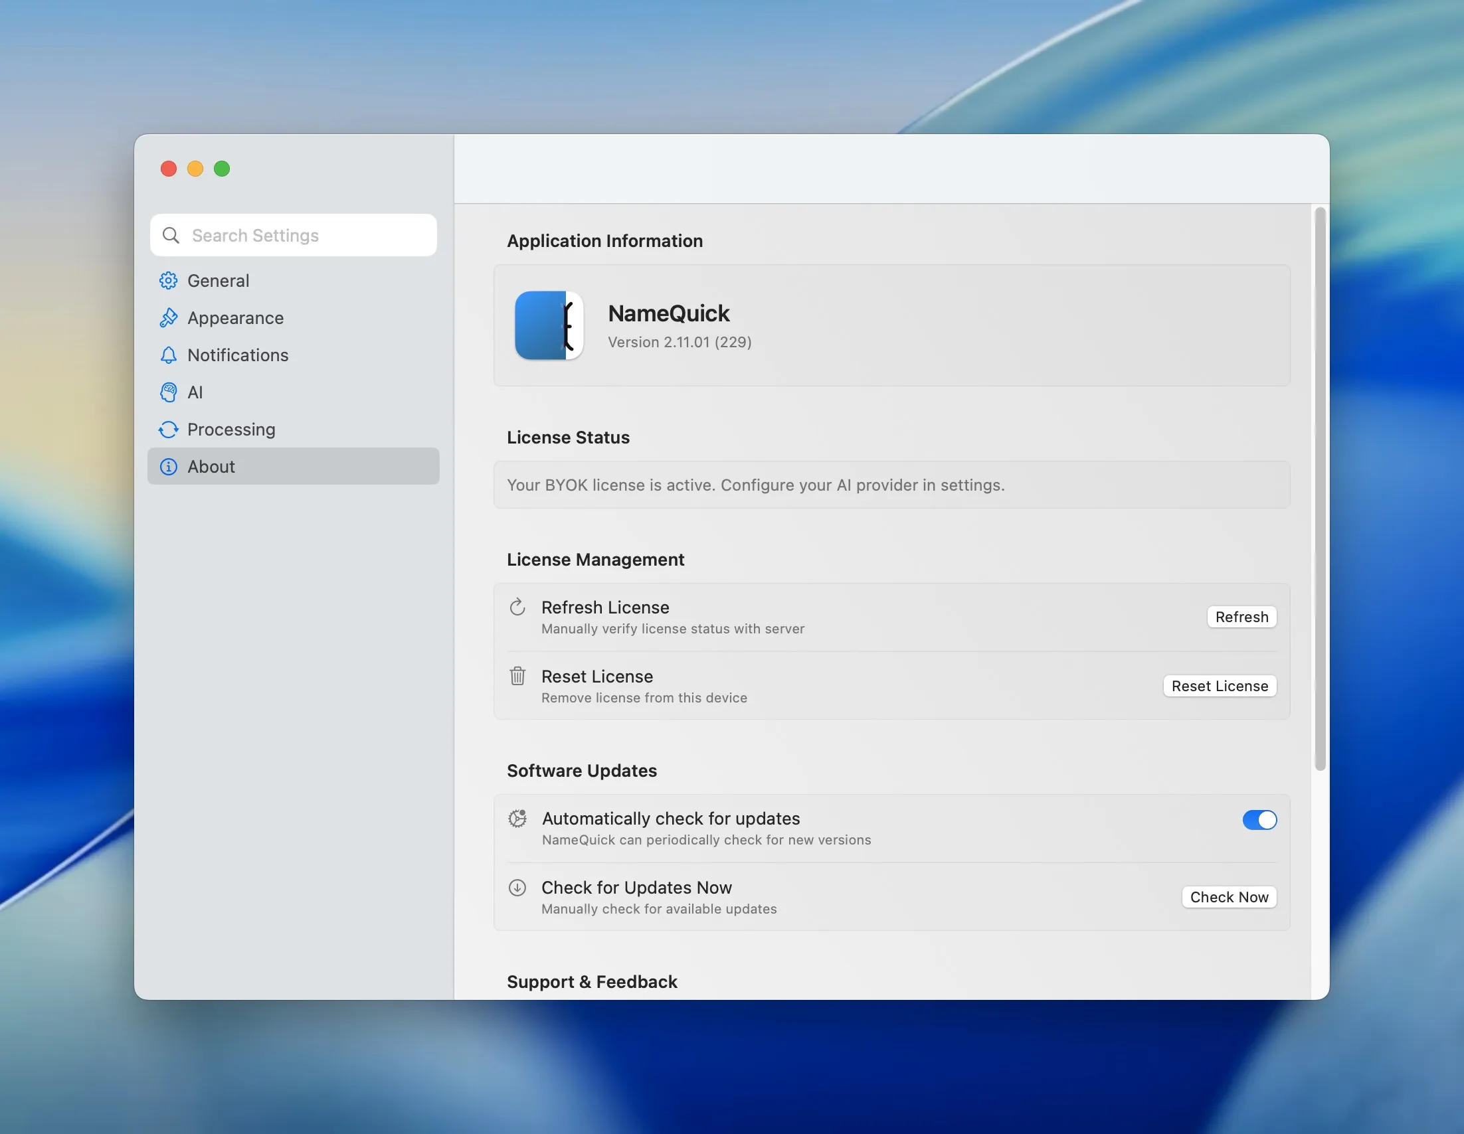Click the download icon beside Check for Updates
The width and height of the screenshot is (1464, 1134).
517,888
